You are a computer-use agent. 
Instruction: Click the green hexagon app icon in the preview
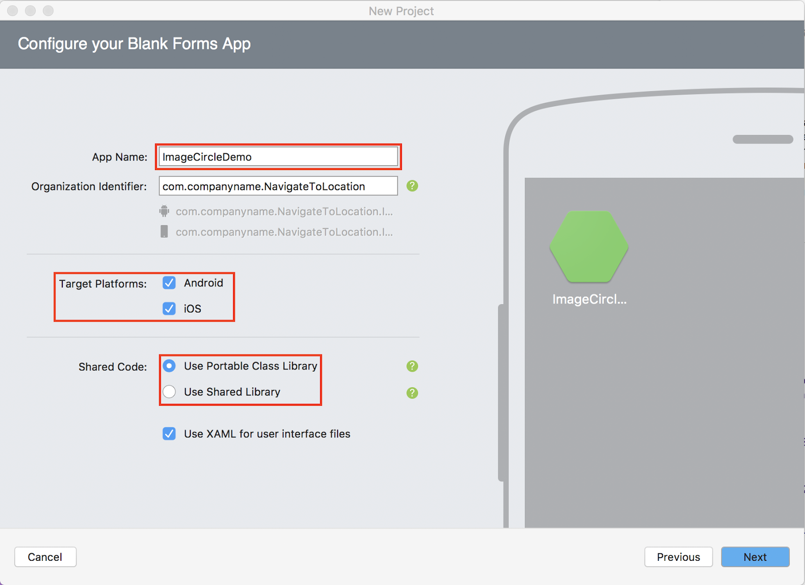pos(589,247)
